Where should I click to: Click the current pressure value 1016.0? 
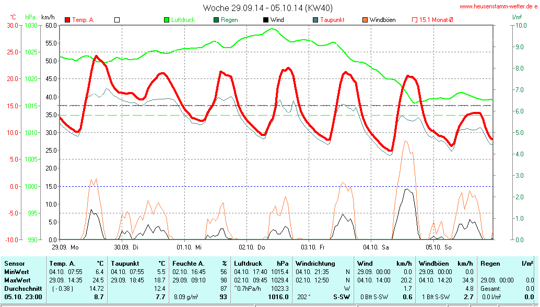pyautogui.click(x=278, y=297)
